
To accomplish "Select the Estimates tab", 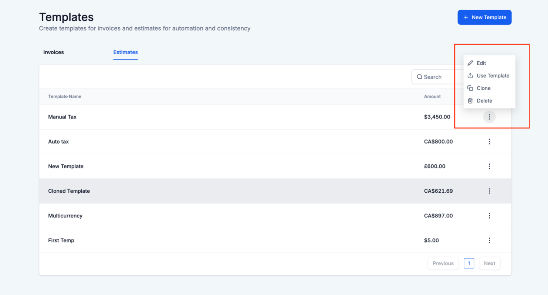I will pyautogui.click(x=125, y=52).
